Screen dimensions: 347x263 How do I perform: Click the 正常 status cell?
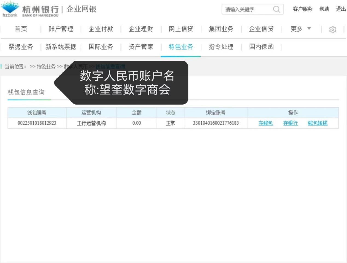click(170, 123)
